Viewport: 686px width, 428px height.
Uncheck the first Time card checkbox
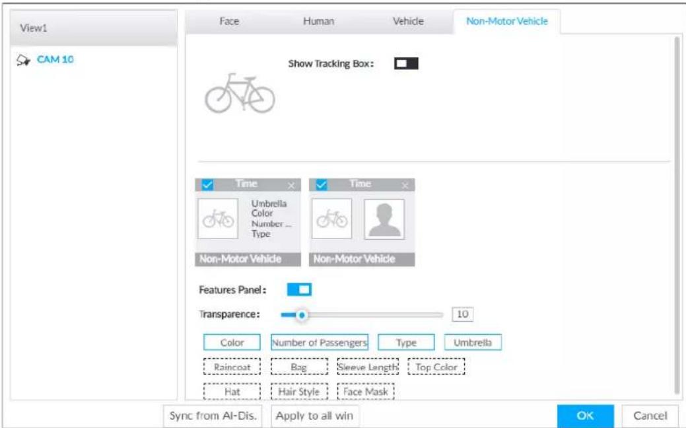coord(207,185)
